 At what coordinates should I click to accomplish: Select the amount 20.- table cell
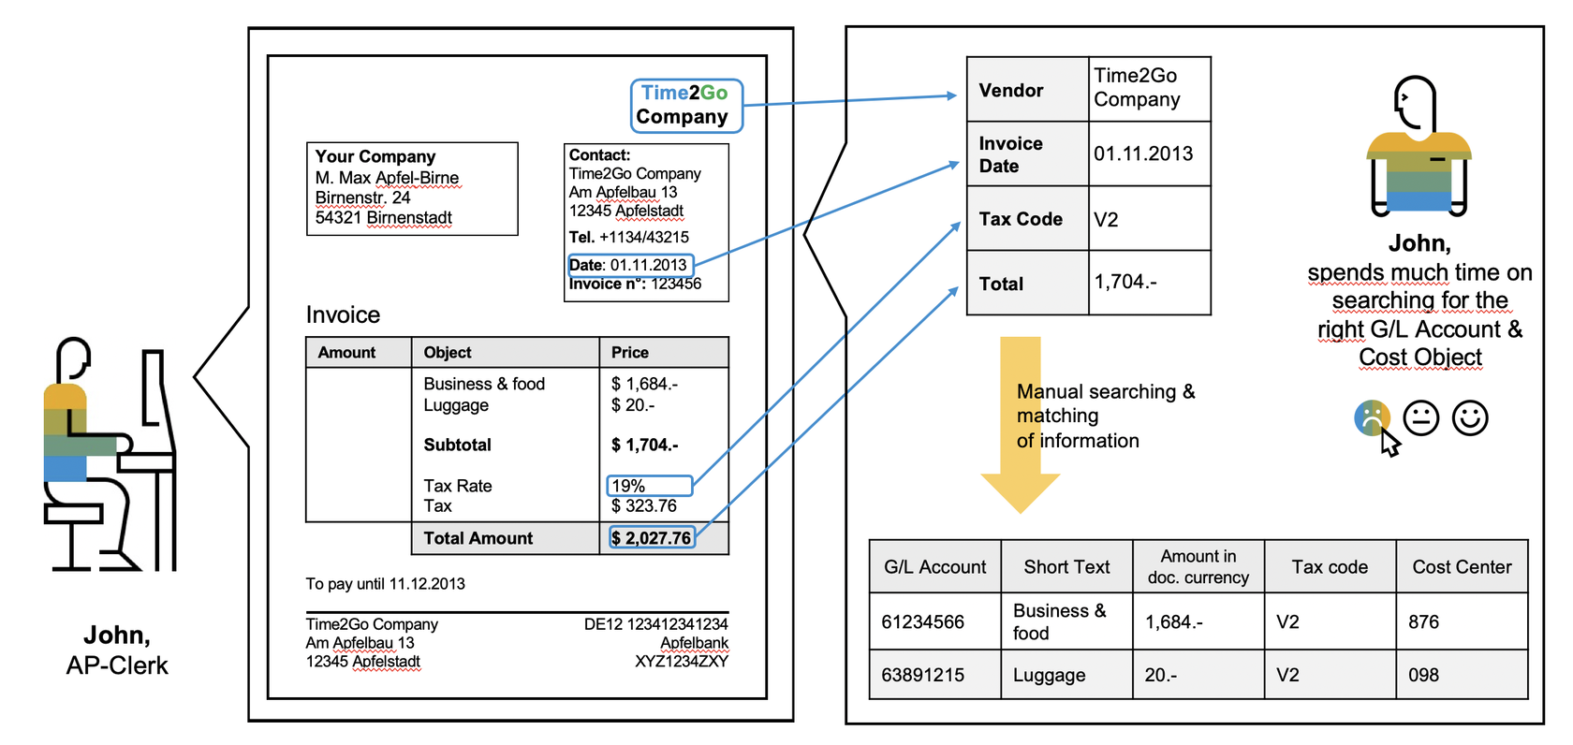pos(1198,675)
